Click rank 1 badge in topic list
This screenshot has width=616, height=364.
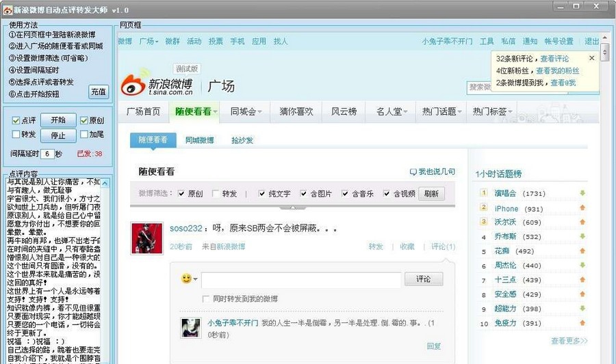(x=484, y=193)
